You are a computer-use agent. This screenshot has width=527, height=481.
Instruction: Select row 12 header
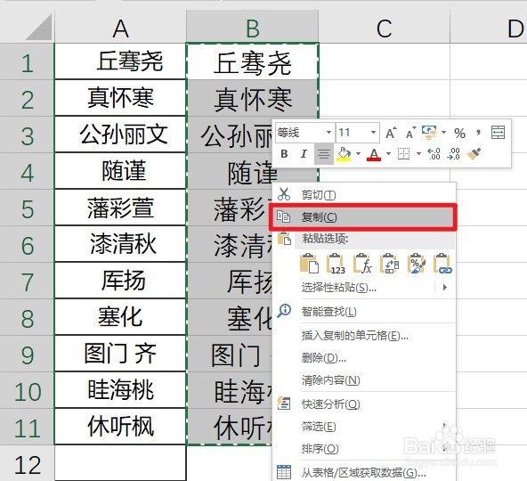[27, 464]
